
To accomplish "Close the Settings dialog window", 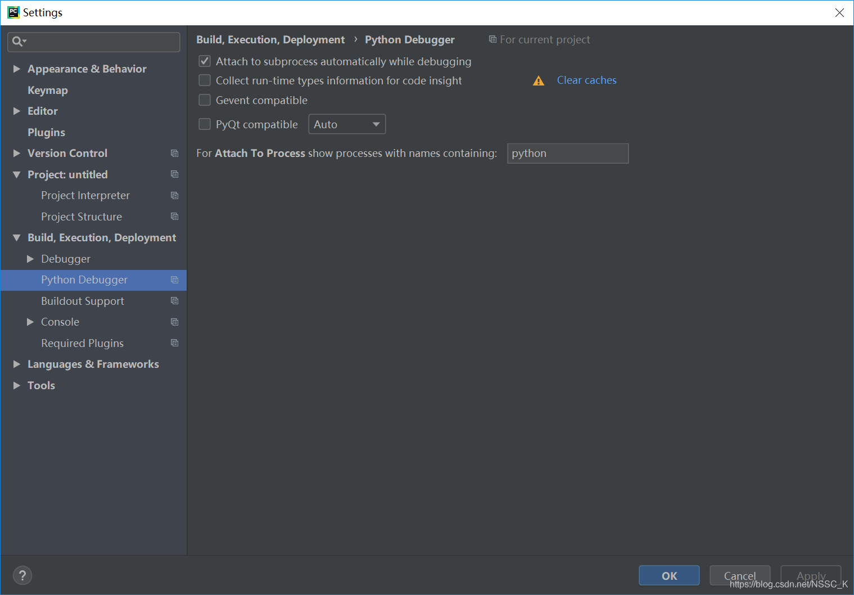I will [839, 12].
